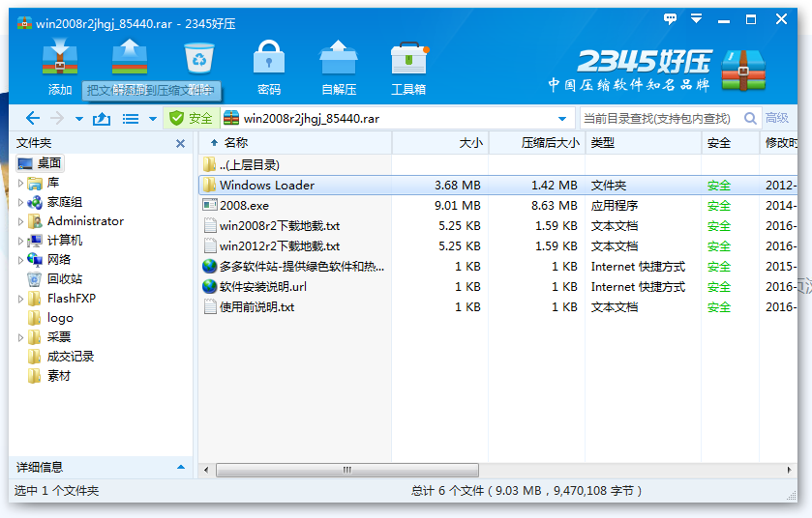Click the speech bubble feedback icon in title bar

click(x=670, y=18)
